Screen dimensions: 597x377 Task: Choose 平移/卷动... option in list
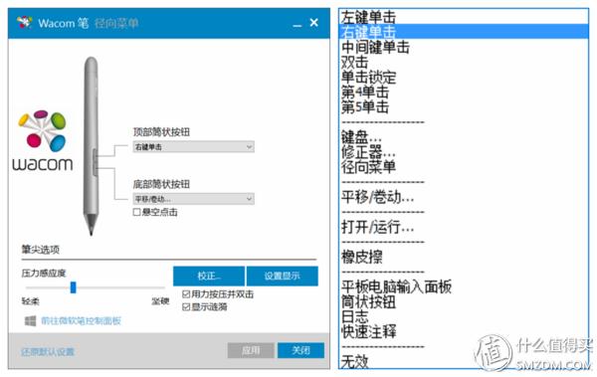377,197
